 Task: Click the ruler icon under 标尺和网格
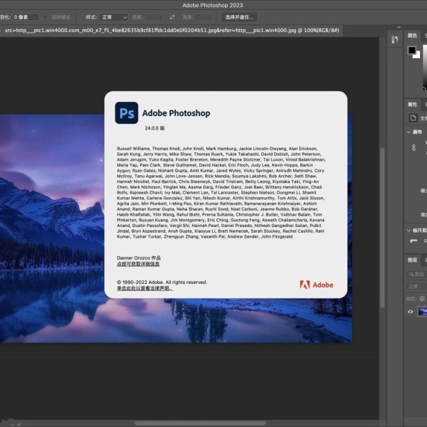pos(413,241)
